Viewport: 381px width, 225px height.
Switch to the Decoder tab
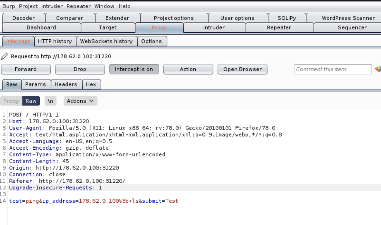[x=23, y=18]
